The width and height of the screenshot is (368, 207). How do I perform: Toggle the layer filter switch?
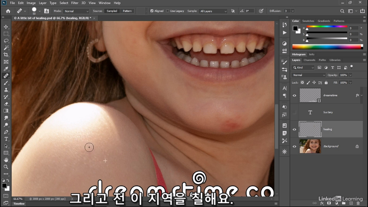[x=351, y=67]
